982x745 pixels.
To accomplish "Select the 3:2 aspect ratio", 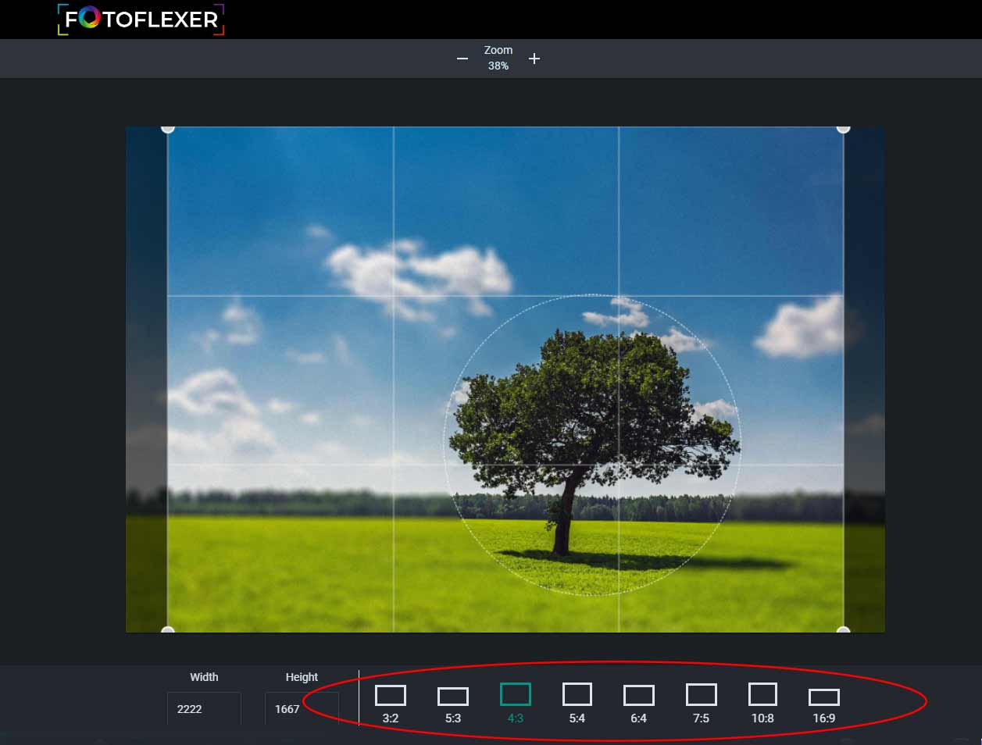I will [x=391, y=704].
